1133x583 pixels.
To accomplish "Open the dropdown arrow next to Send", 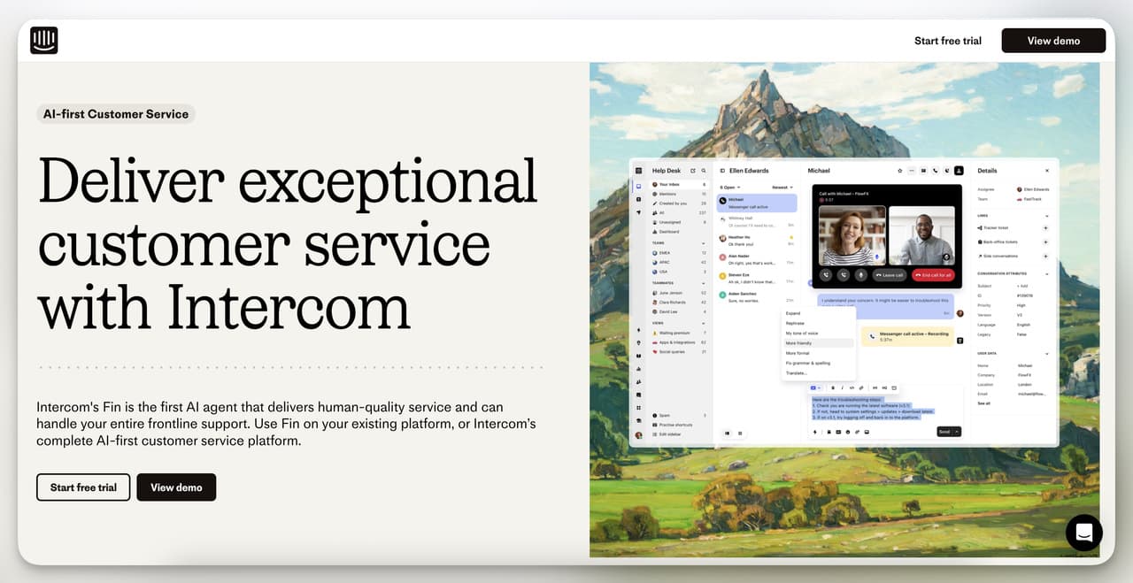I will pos(957,432).
